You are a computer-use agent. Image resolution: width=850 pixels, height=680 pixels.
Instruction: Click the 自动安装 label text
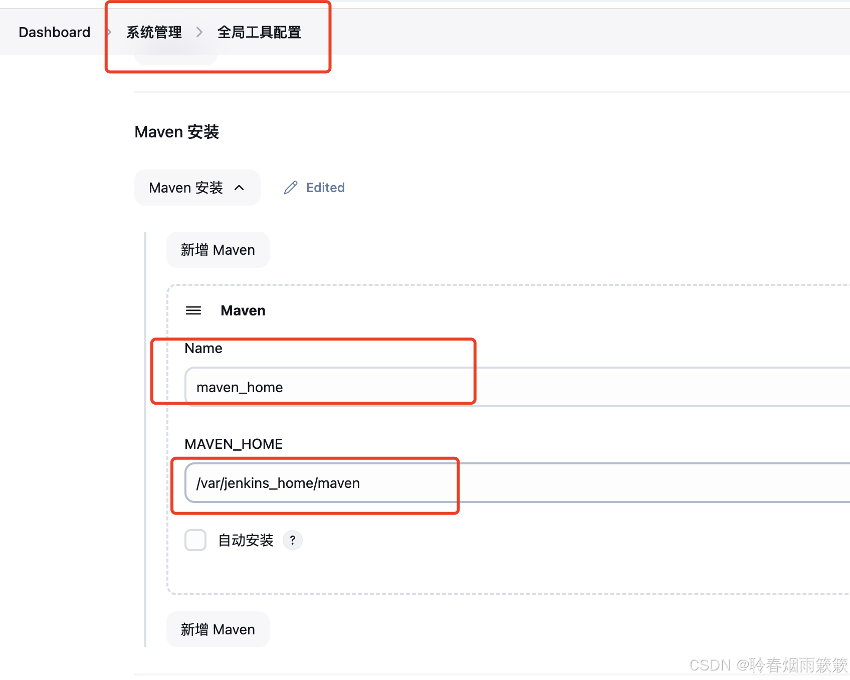[x=246, y=540]
